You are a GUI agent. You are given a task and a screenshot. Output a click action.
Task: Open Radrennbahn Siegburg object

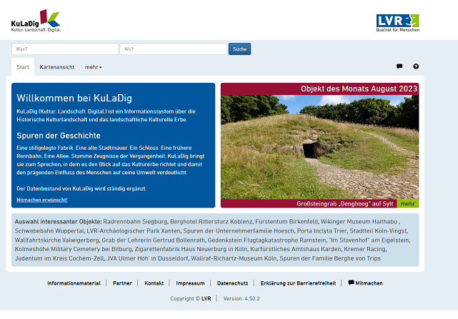pos(135,222)
